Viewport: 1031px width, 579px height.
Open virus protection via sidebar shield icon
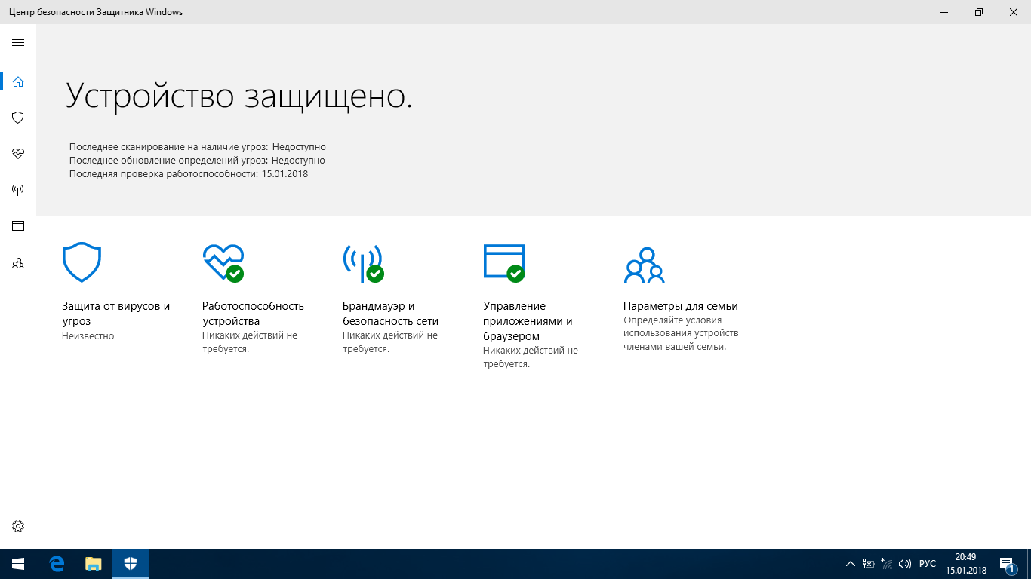pyautogui.click(x=18, y=118)
